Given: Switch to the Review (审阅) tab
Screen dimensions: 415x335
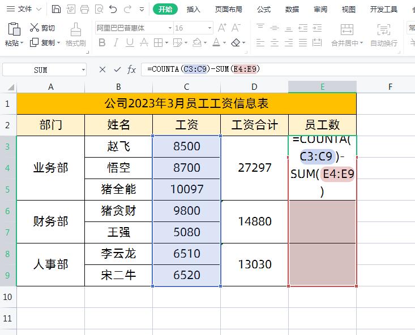Looking at the screenshot, I should [320, 10].
